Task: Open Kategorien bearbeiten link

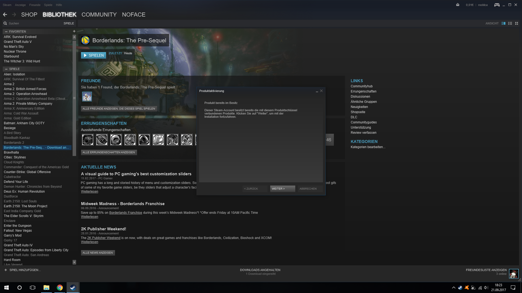Action: click(x=368, y=147)
